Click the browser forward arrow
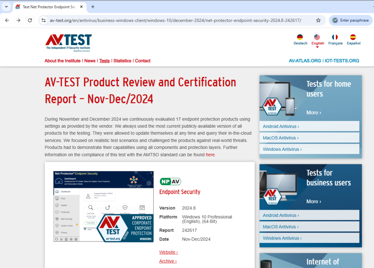374x268 pixels. point(18,21)
